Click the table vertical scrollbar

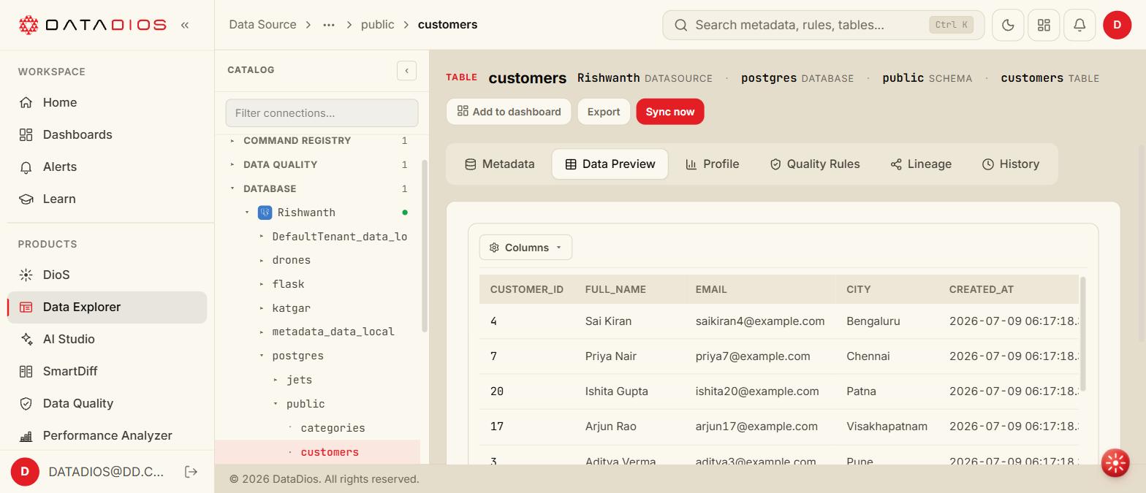click(x=1082, y=335)
